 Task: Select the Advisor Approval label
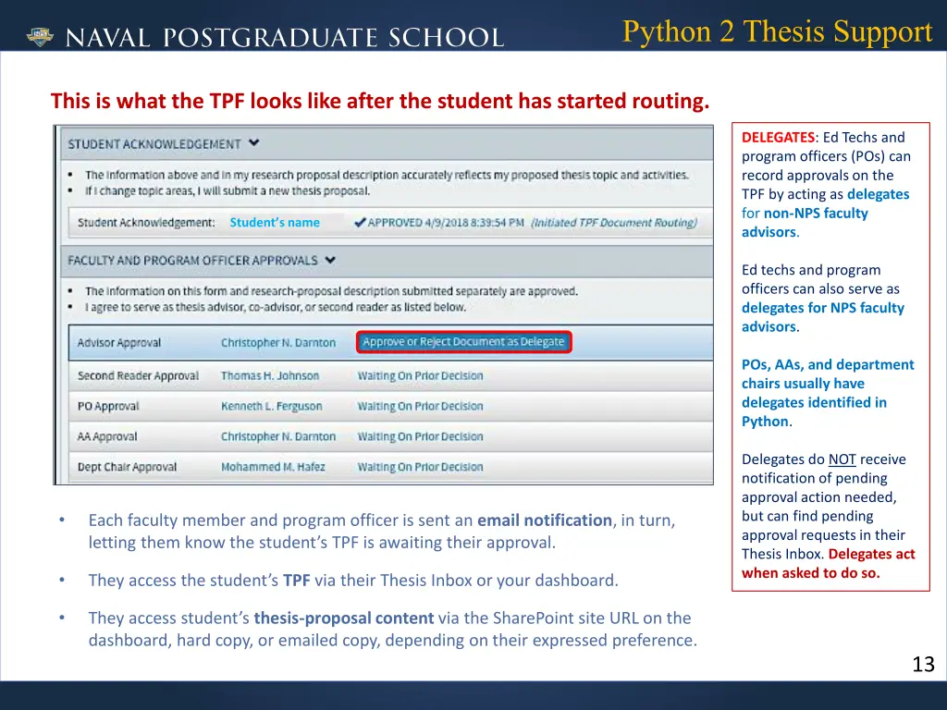pos(119,342)
